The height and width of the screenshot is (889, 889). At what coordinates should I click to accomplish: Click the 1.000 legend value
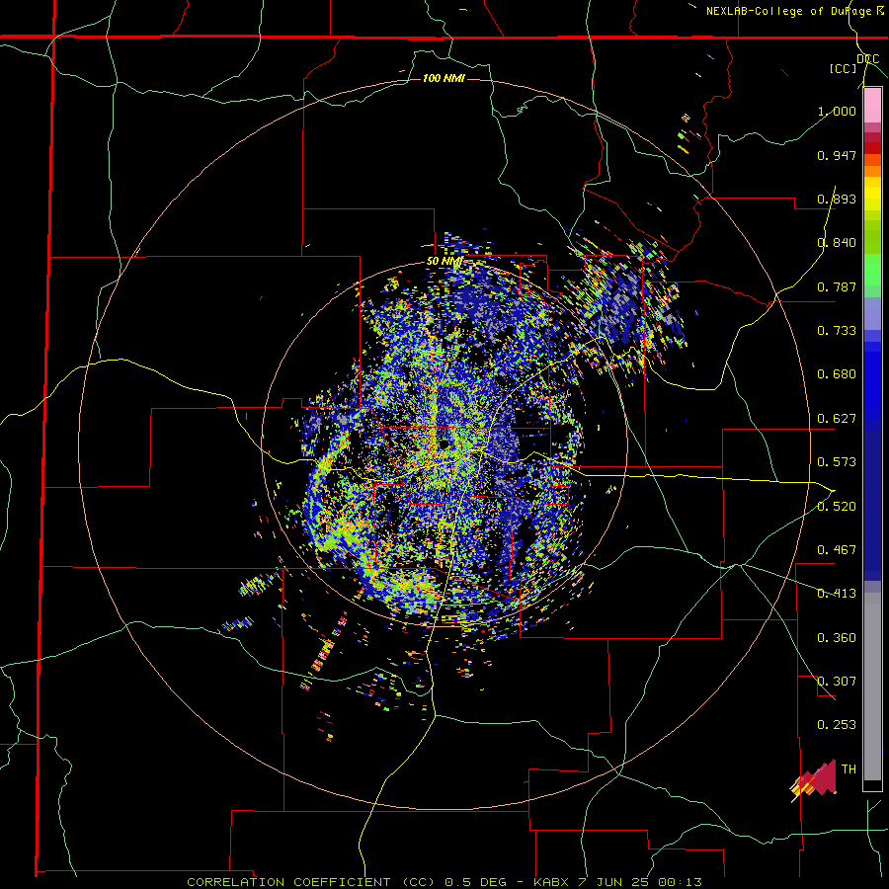click(x=837, y=112)
